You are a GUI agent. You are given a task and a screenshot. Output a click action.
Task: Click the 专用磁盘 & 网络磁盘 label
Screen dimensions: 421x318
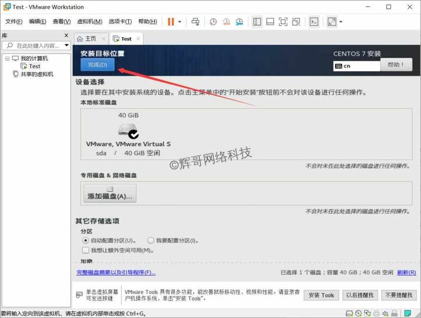[x=109, y=176]
